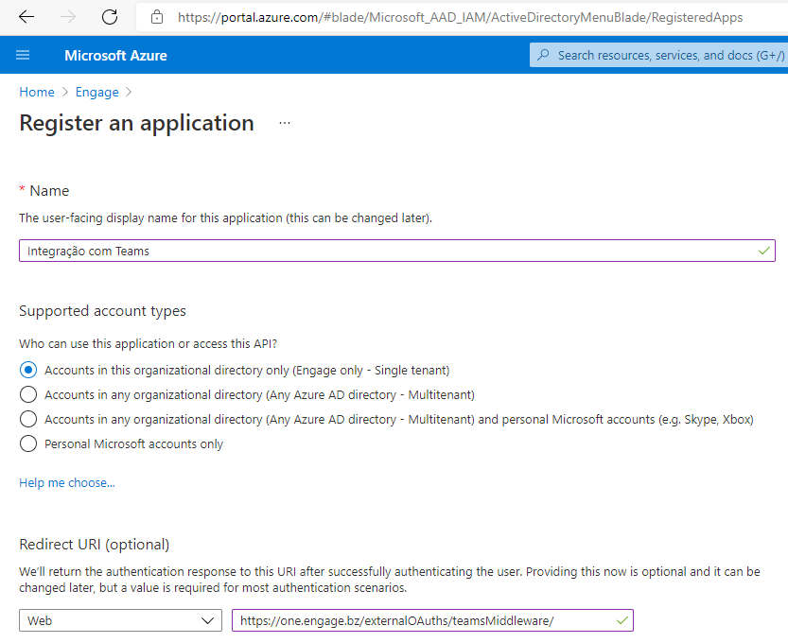Click the user-facing display name description text
The image size is (788, 643).
tap(226, 218)
